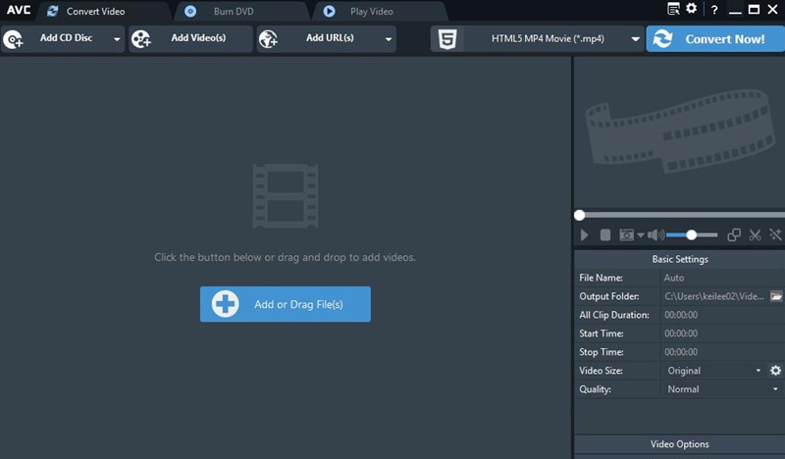This screenshot has height=459, width=785.
Task: Click the Convert Now refresh arrows icon
Action: (662, 39)
